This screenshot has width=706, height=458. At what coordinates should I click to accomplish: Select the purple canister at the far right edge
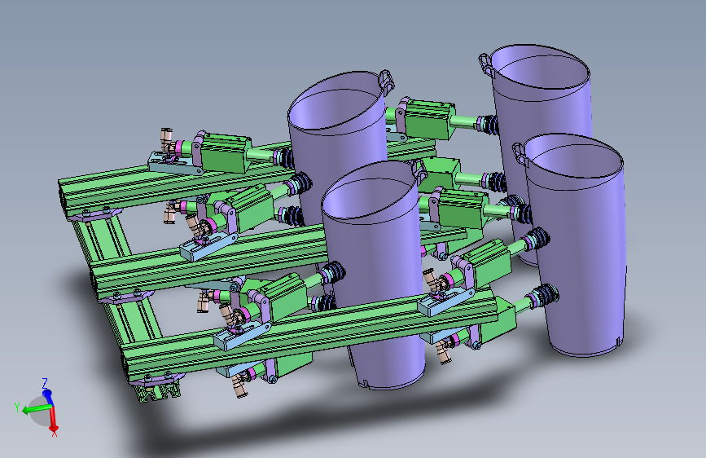[577, 245]
